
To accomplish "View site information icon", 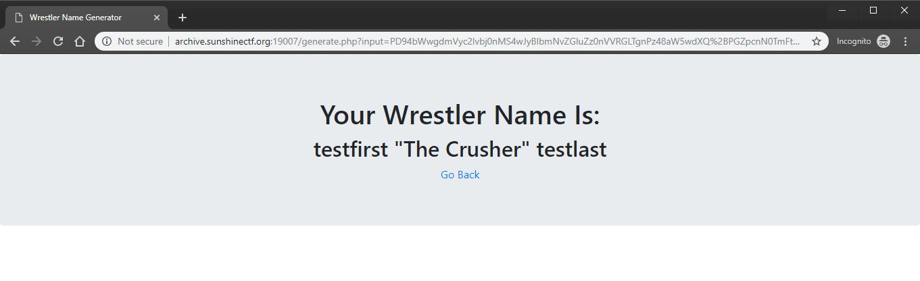I will tap(107, 41).
